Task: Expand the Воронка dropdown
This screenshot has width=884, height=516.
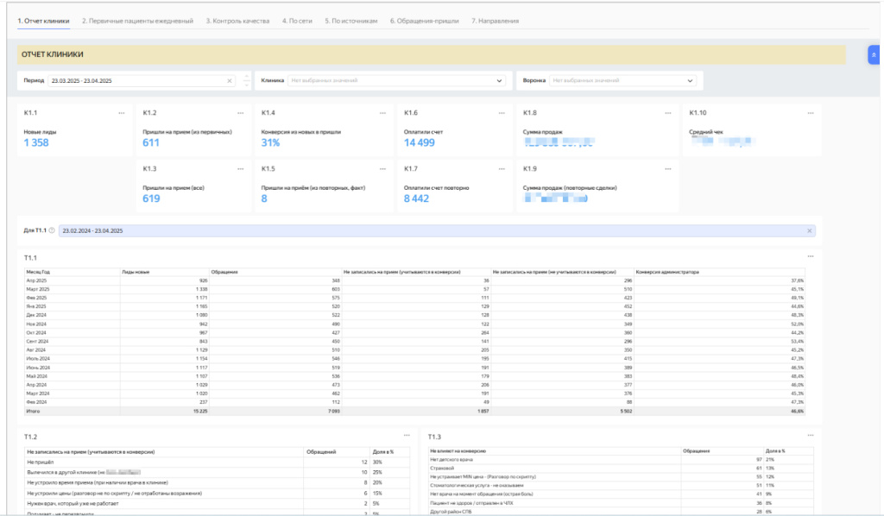Action: pyautogui.click(x=690, y=81)
